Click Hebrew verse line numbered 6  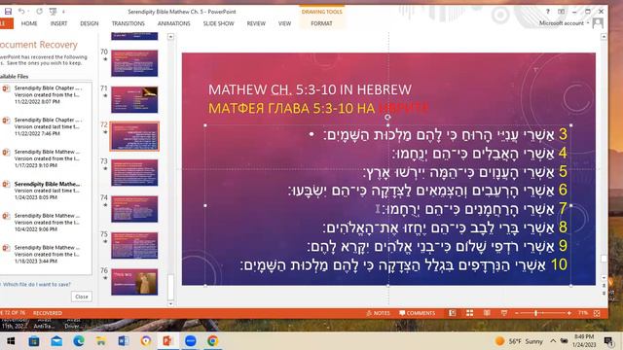[427, 191]
